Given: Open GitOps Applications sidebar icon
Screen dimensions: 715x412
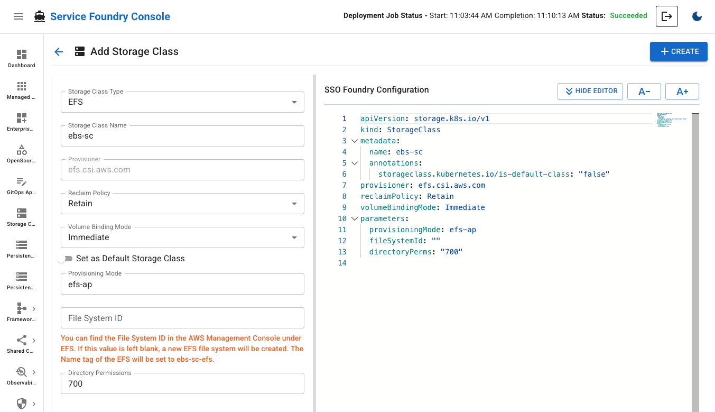Looking at the screenshot, I should [x=21, y=186].
